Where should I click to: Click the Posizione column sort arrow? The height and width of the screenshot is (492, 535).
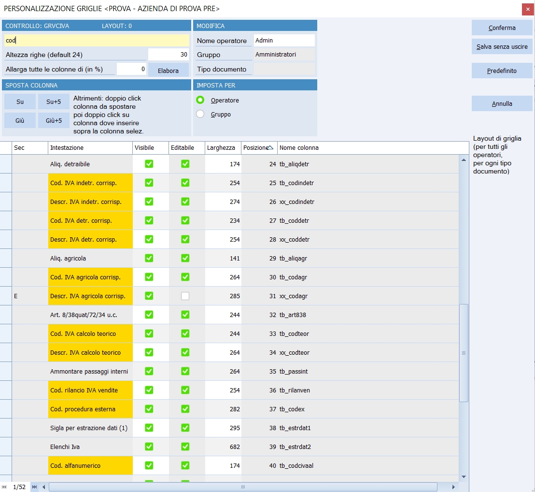270,147
